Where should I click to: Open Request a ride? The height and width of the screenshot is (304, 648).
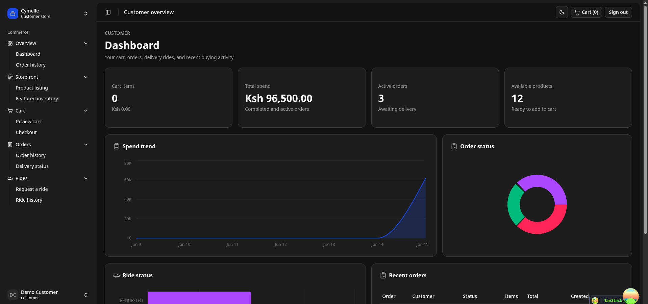32,189
